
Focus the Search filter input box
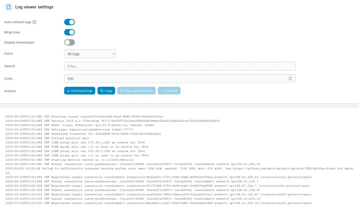(x=180, y=66)
